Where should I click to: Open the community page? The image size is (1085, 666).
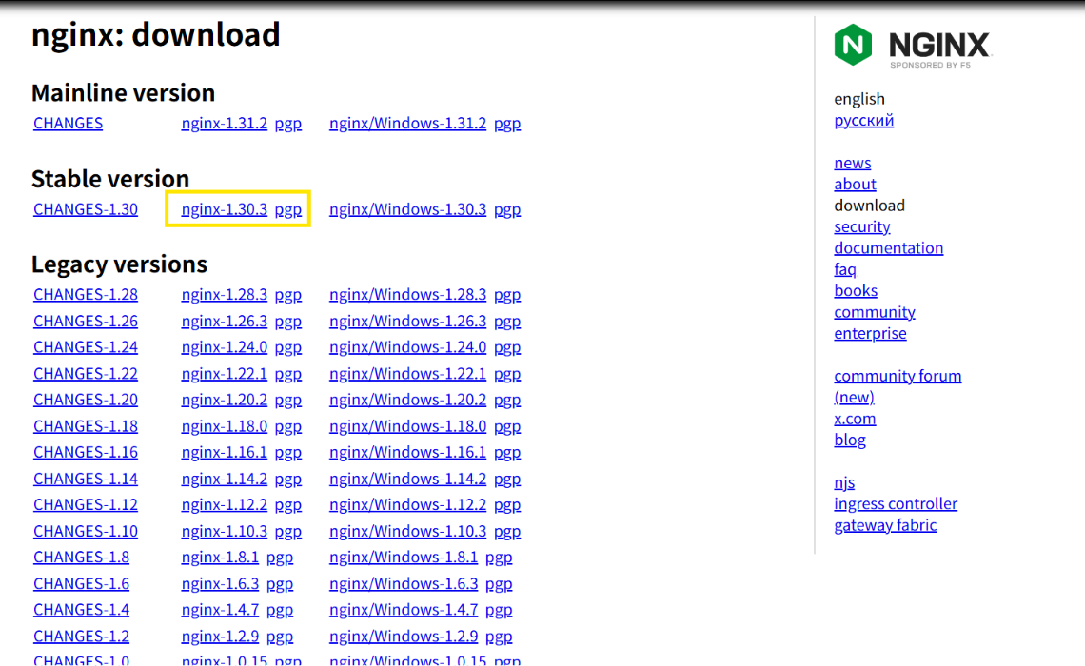tap(875, 312)
